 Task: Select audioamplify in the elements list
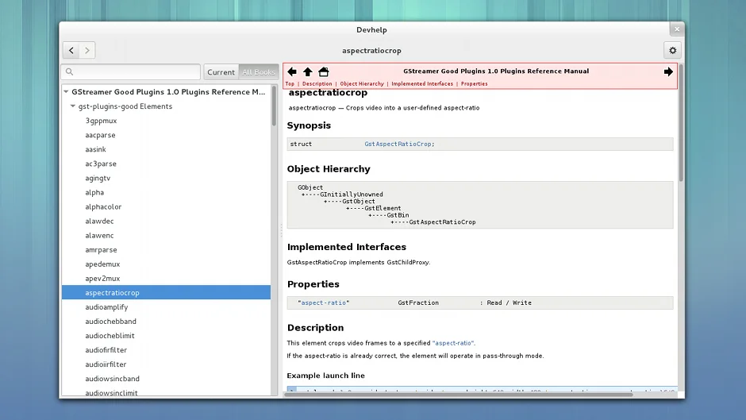click(x=106, y=307)
